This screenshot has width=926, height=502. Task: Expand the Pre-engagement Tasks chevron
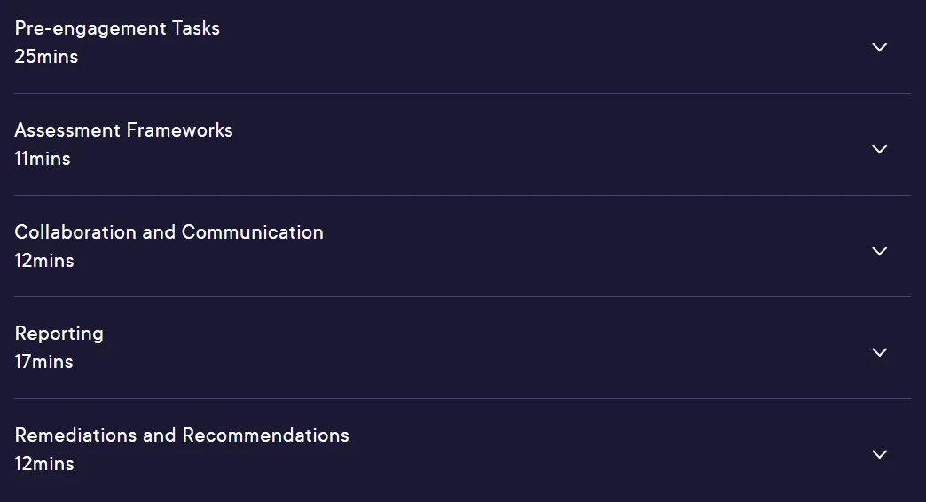click(879, 47)
